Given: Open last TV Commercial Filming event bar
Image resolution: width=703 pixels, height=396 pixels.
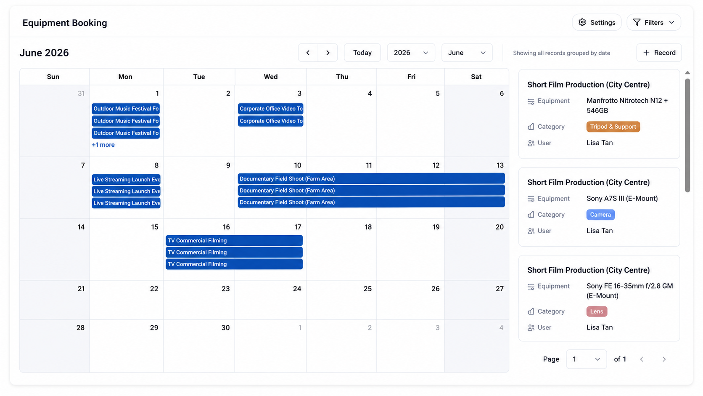Looking at the screenshot, I should [x=234, y=264].
